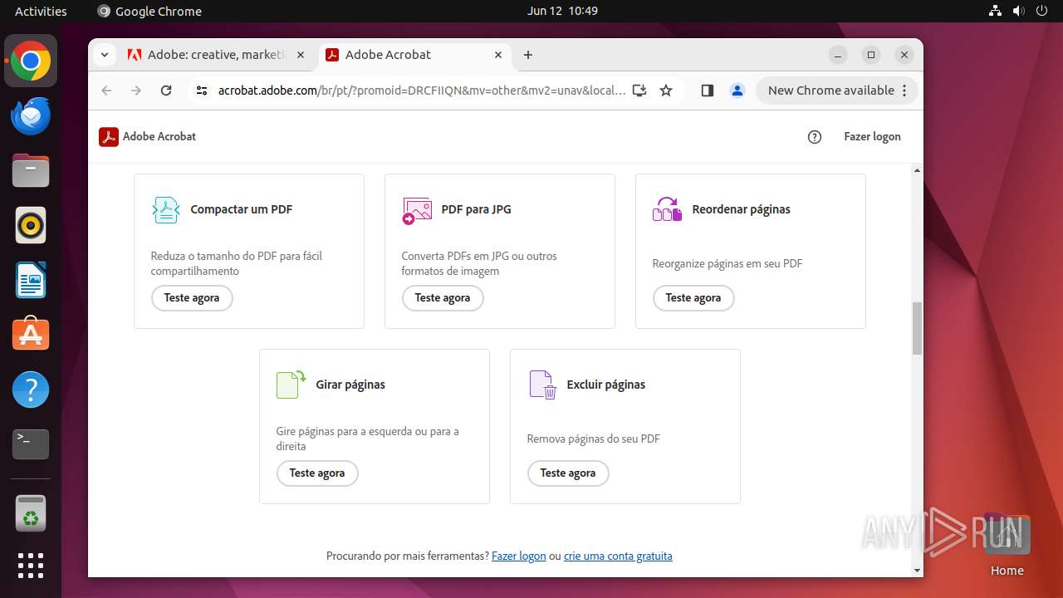
Task: Click the Girar páginas icon
Action: coord(291,385)
